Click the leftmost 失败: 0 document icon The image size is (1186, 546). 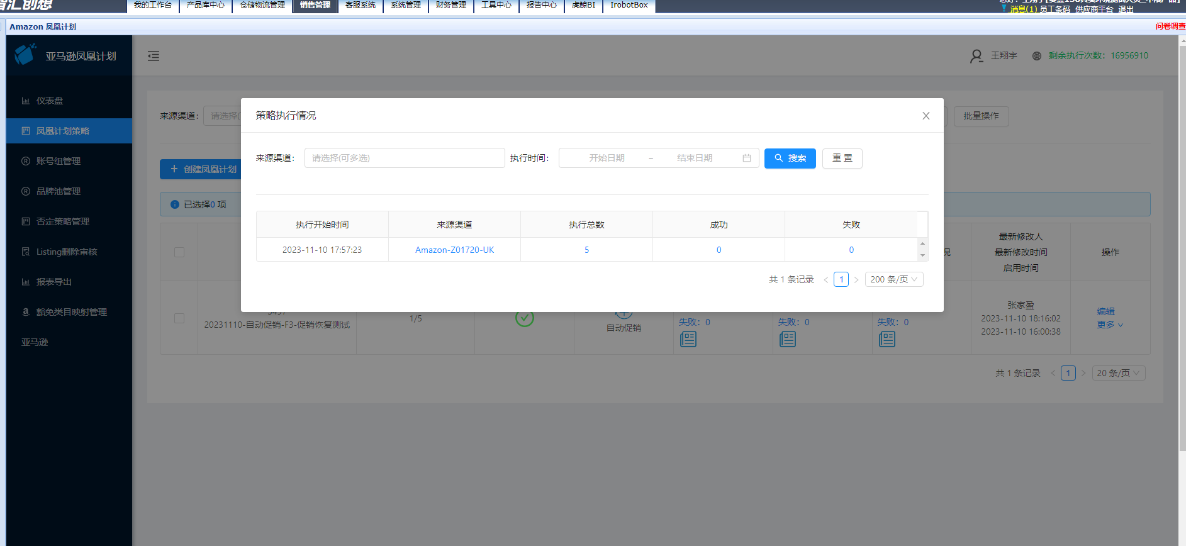688,339
